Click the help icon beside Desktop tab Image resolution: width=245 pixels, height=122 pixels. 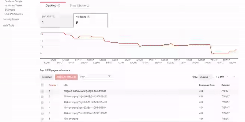(58, 5)
